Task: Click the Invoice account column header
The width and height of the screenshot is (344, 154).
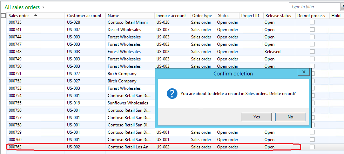Action: tap(171, 15)
